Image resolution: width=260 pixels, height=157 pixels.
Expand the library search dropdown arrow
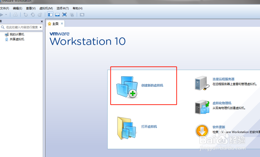pyautogui.click(x=41, y=27)
